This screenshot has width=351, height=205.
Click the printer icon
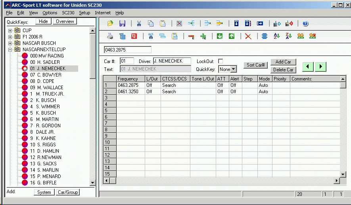(110, 36)
